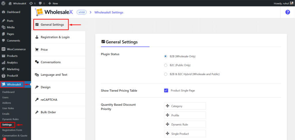
Task: Click the Profile priority move handle
Action: click(x=167, y=115)
